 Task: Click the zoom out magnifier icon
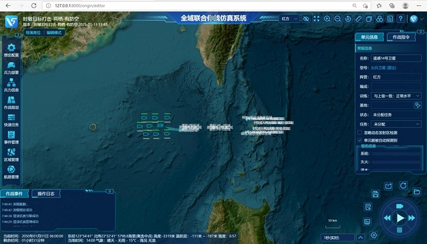tap(338, 19)
